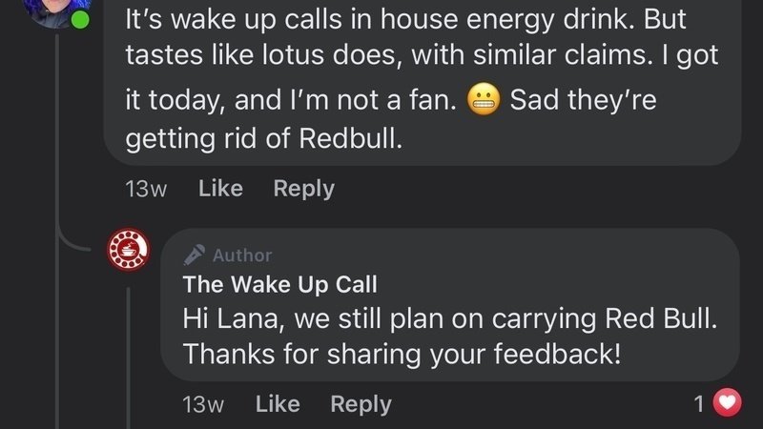Click the "getting rid of Redbull" text
The height and width of the screenshot is (429, 763).
[264, 137]
